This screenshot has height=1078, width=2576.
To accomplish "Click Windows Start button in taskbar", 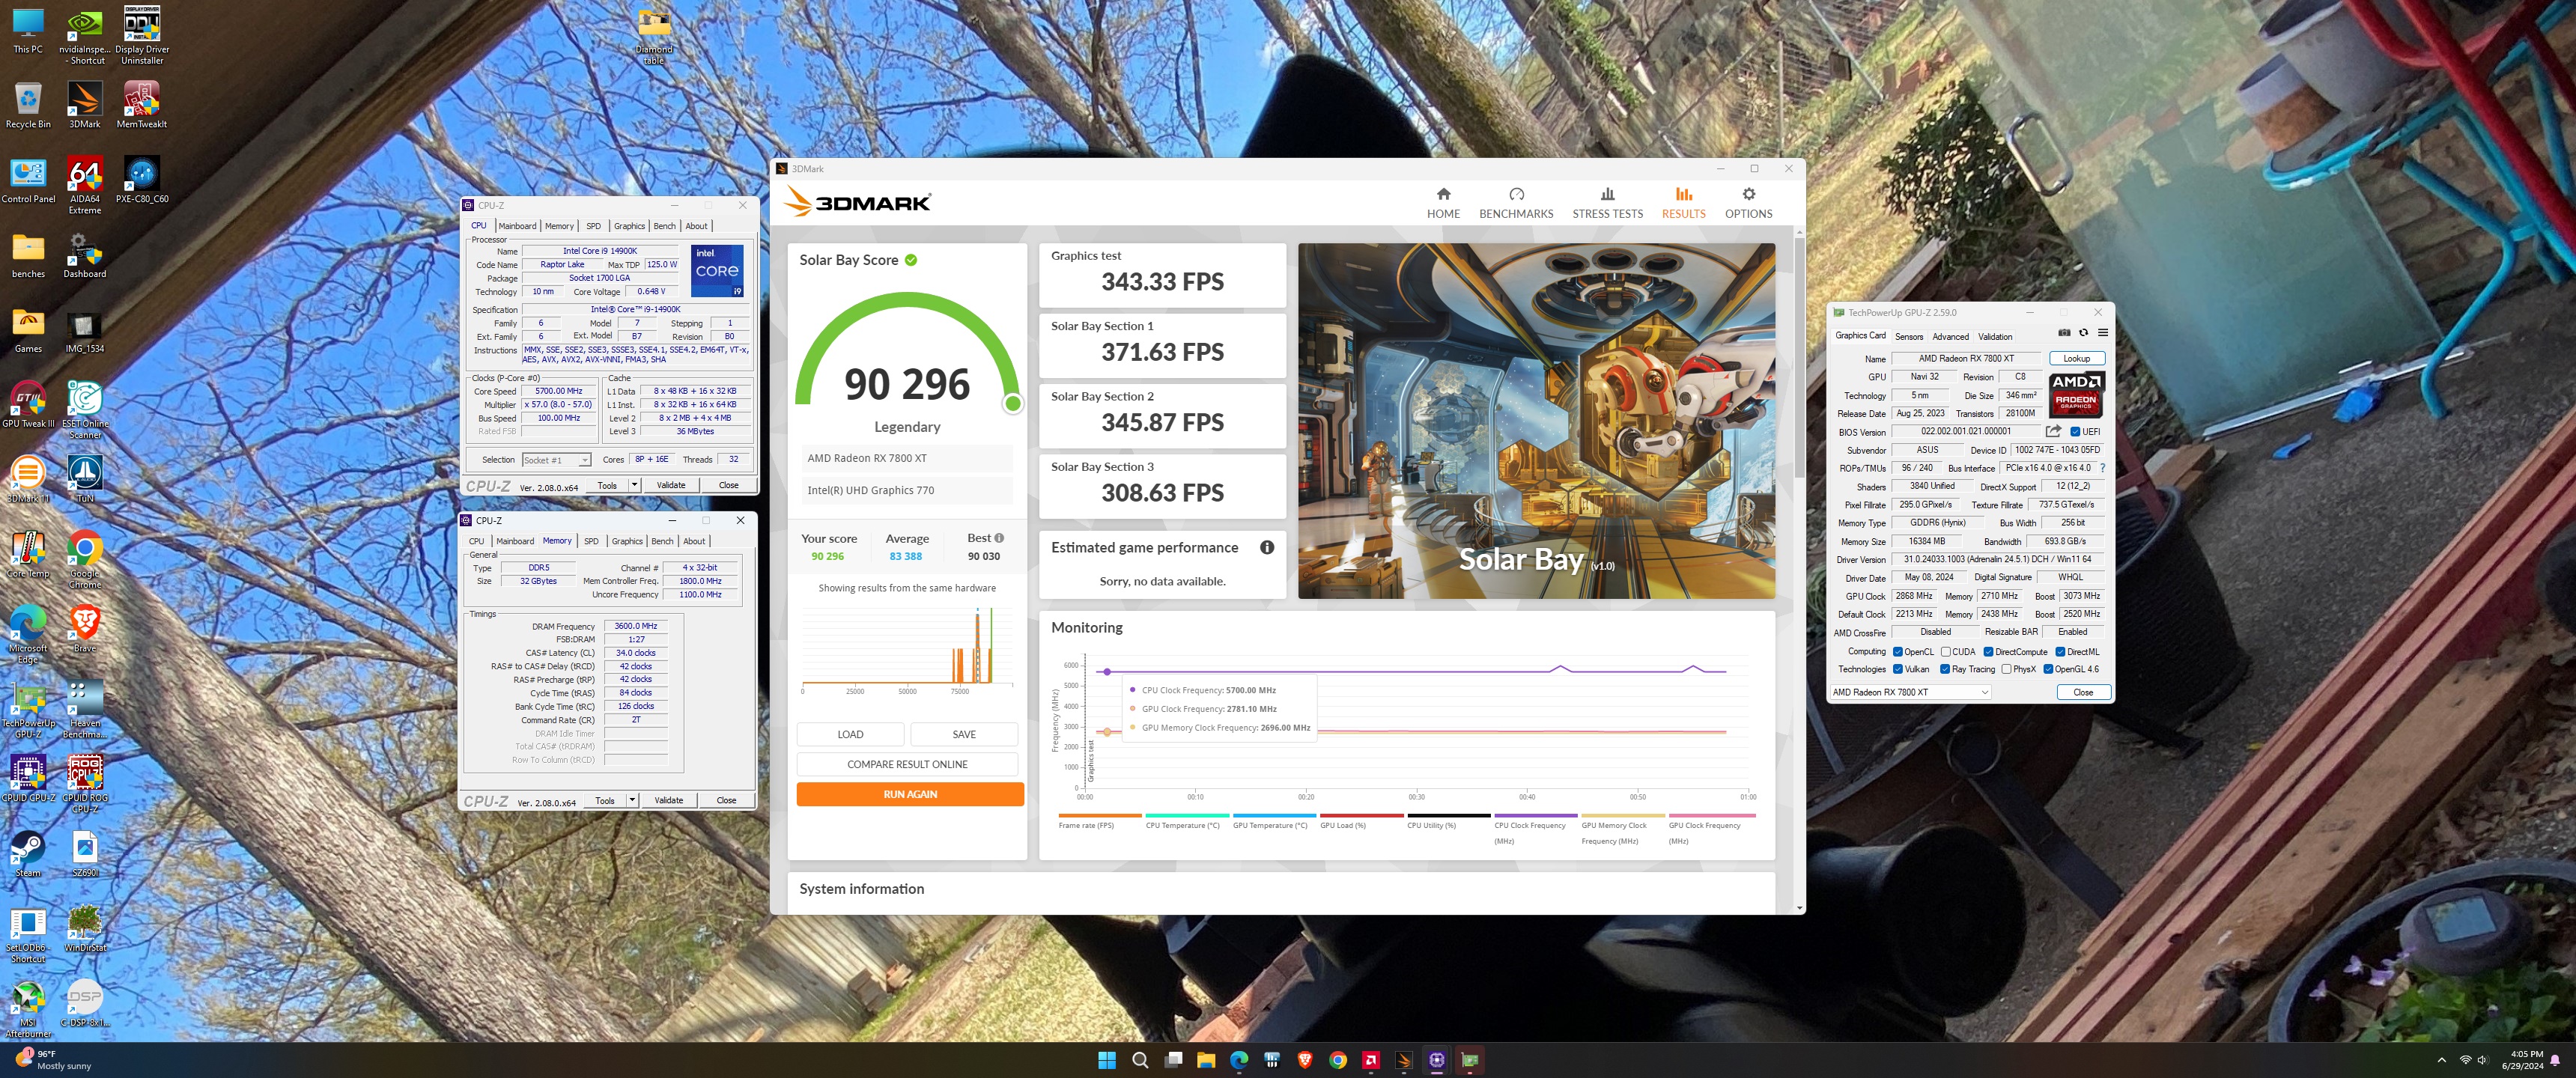I will 1106,1060.
